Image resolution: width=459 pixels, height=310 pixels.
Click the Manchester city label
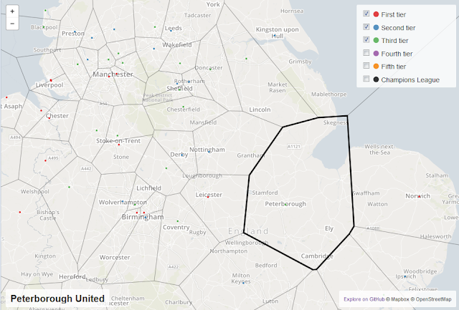tap(113, 74)
